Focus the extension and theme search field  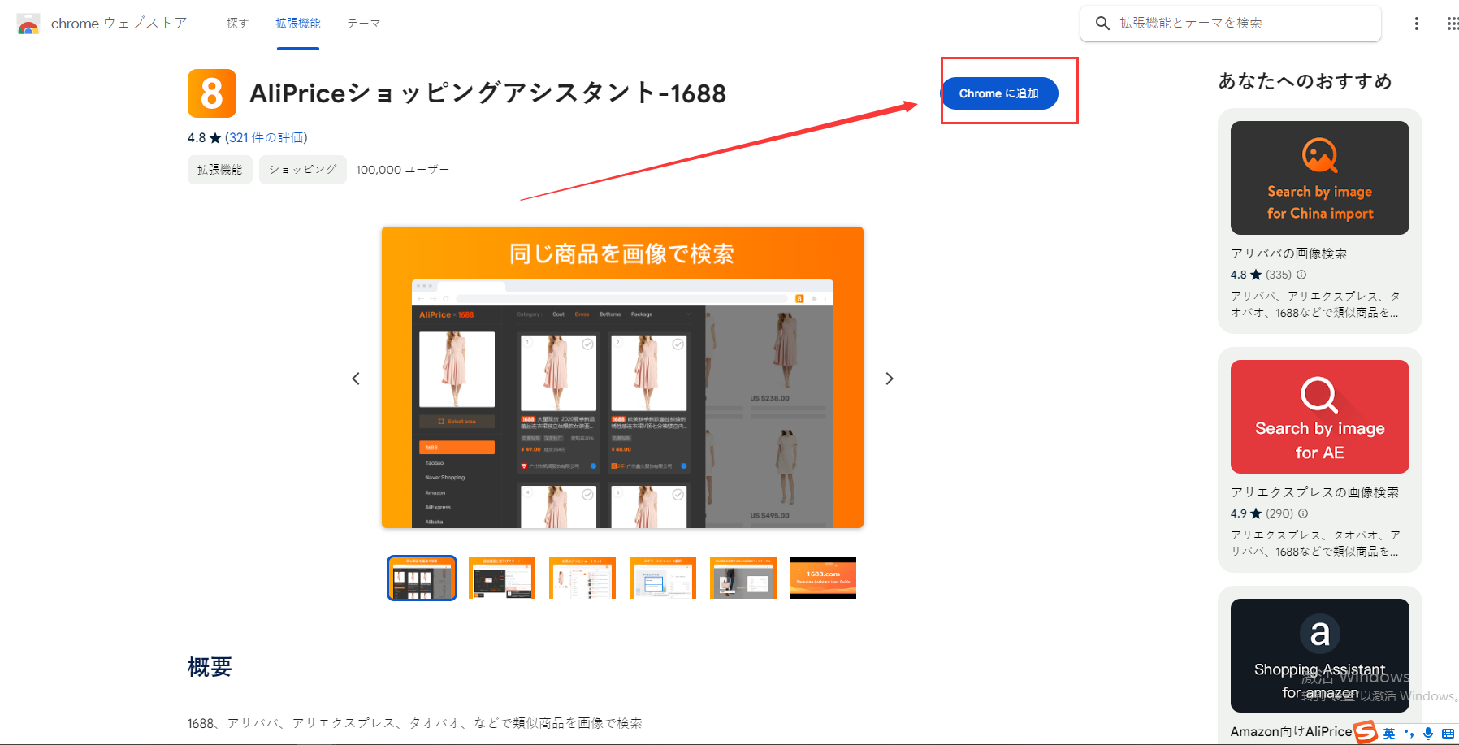[x=1231, y=24]
